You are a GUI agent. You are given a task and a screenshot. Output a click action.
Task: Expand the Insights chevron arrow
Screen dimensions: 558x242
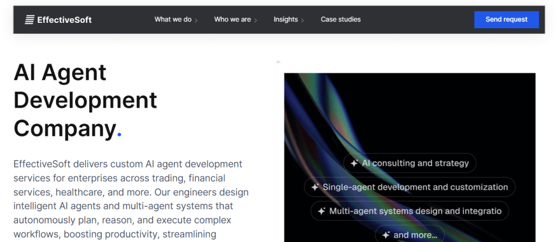pos(302,20)
